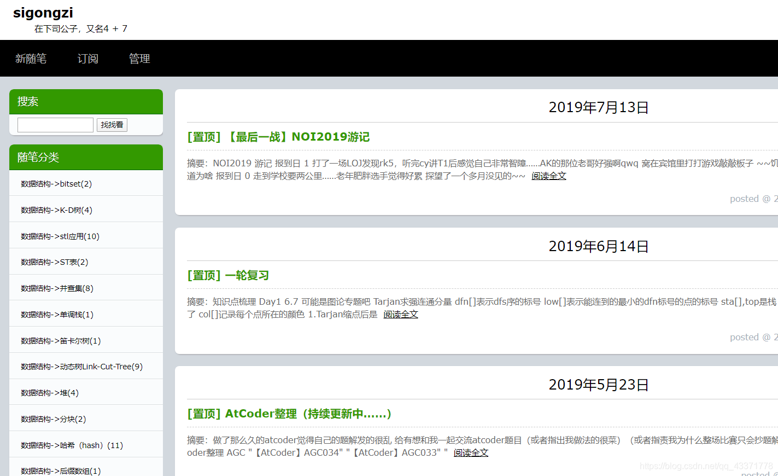The width and height of the screenshot is (778, 476).
Task: Open the 管理 menu item
Action: point(139,59)
